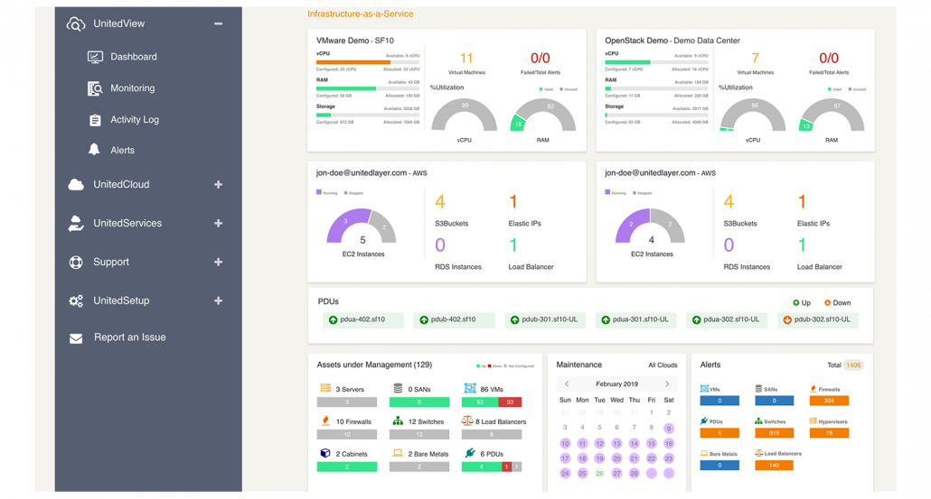Click the VMware RAM utilization gauge

[542, 116]
